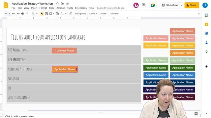Open the Tools menu

(70, 8)
